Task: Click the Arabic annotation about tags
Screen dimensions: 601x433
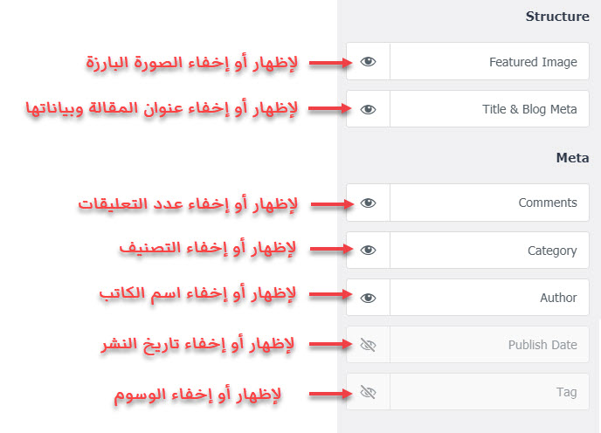Action: 197,395
